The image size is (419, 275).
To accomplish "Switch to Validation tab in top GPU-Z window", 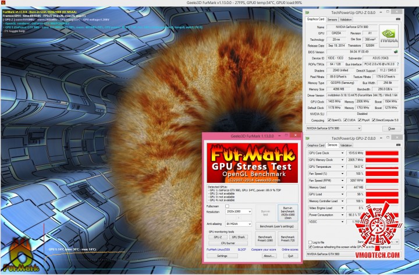I will point(346,20).
